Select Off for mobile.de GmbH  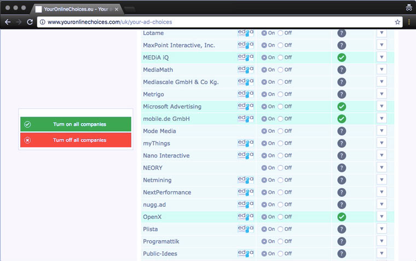(x=280, y=119)
